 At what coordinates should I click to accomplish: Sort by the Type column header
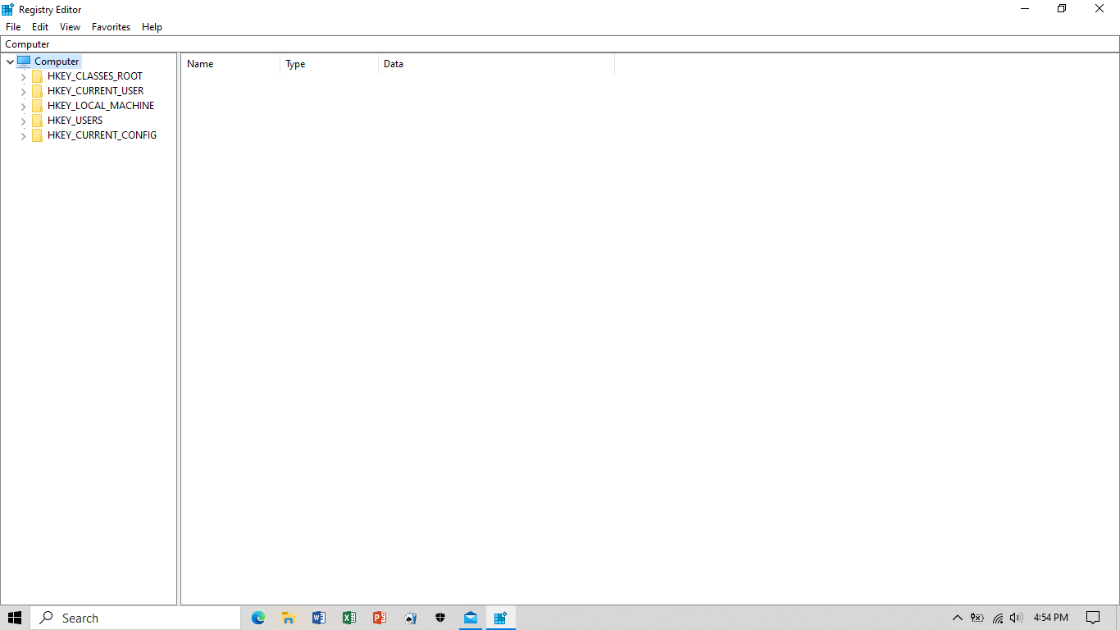coord(329,64)
